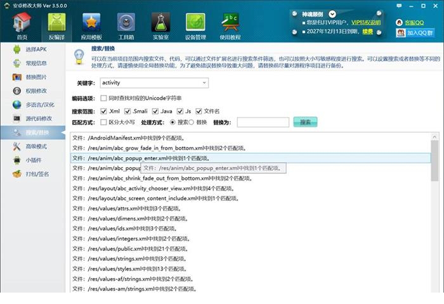The image size is (444, 304).
Task: Click the 加入QQ群 button
Action: [x=415, y=33]
